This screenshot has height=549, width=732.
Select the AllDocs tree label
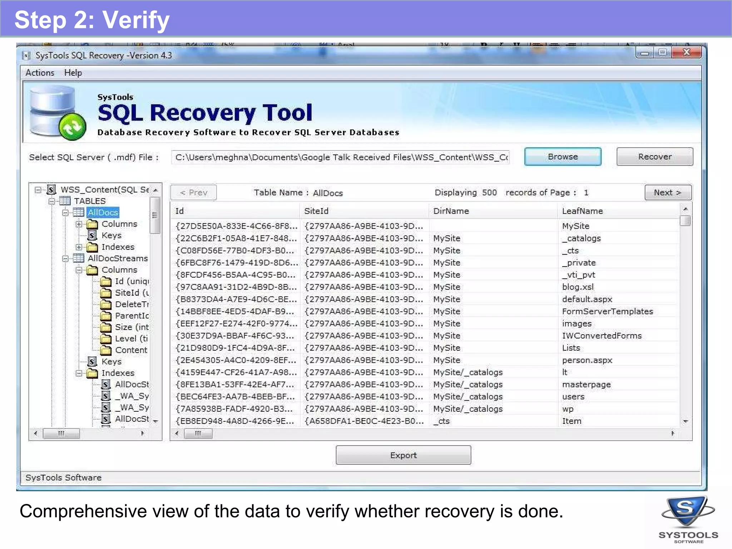coord(103,212)
